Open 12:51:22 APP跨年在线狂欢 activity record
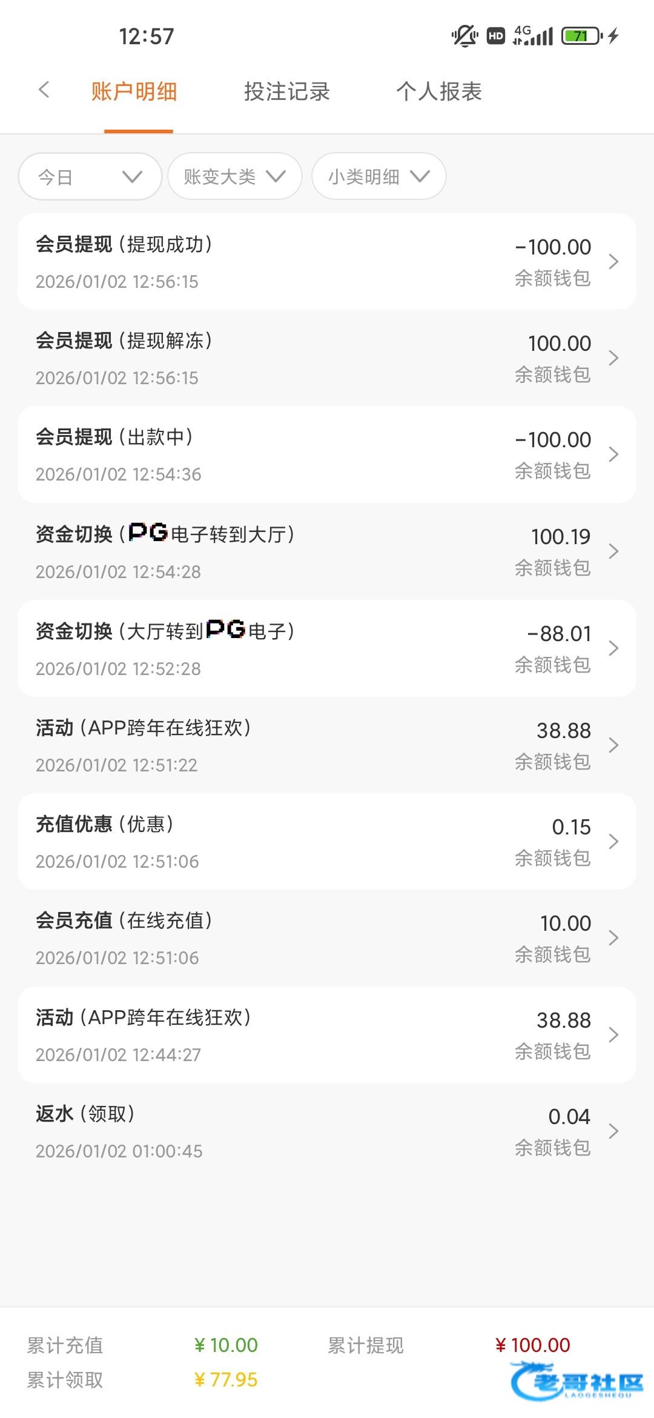This screenshot has height=1418, width=654. click(x=327, y=745)
